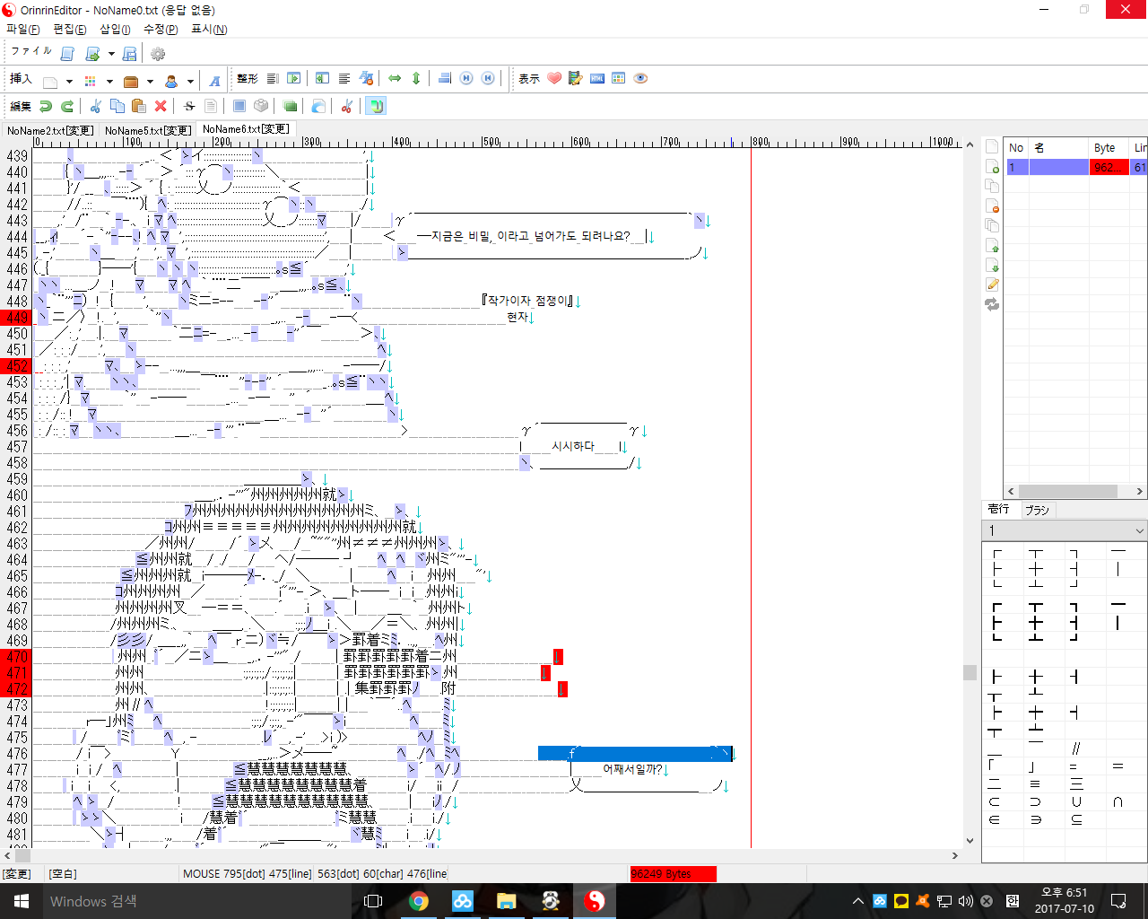Click the undo arrow in the edit toolbar
Image resolution: width=1148 pixels, height=919 pixels.
pos(46,106)
